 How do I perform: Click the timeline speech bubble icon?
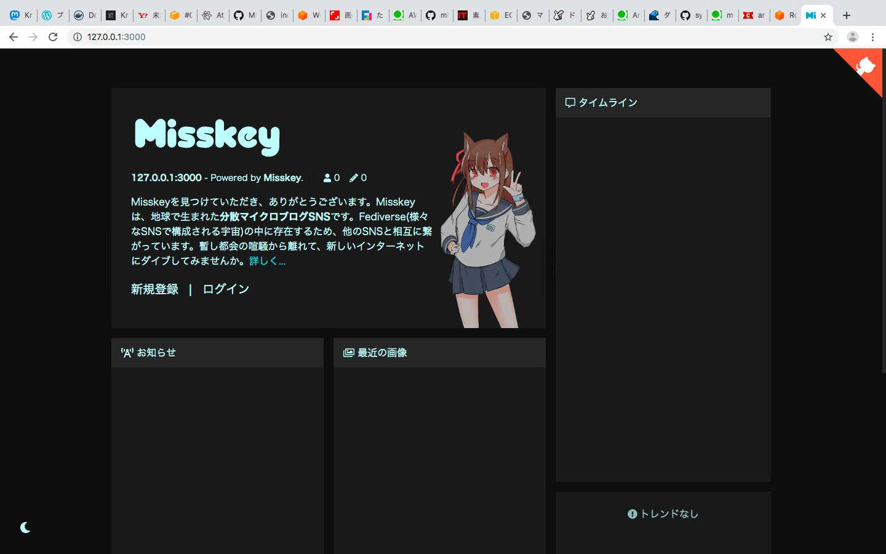coord(570,103)
